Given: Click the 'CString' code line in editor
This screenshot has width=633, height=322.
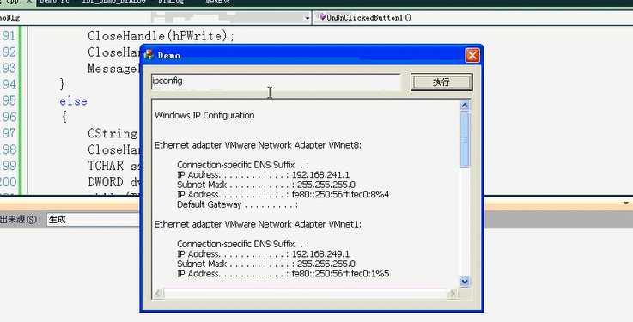Looking at the screenshot, I should (113, 133).
